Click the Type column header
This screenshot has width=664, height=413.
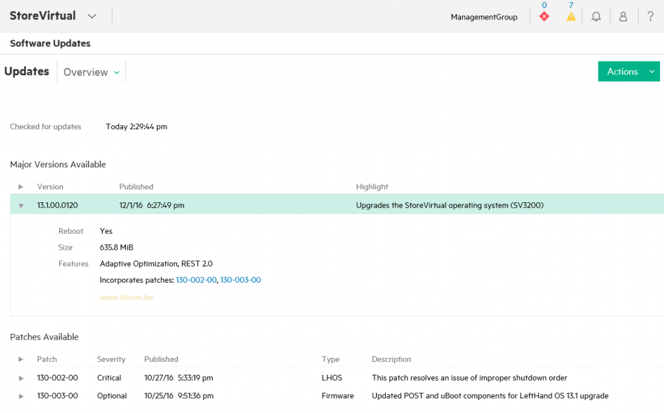(330, 359)
